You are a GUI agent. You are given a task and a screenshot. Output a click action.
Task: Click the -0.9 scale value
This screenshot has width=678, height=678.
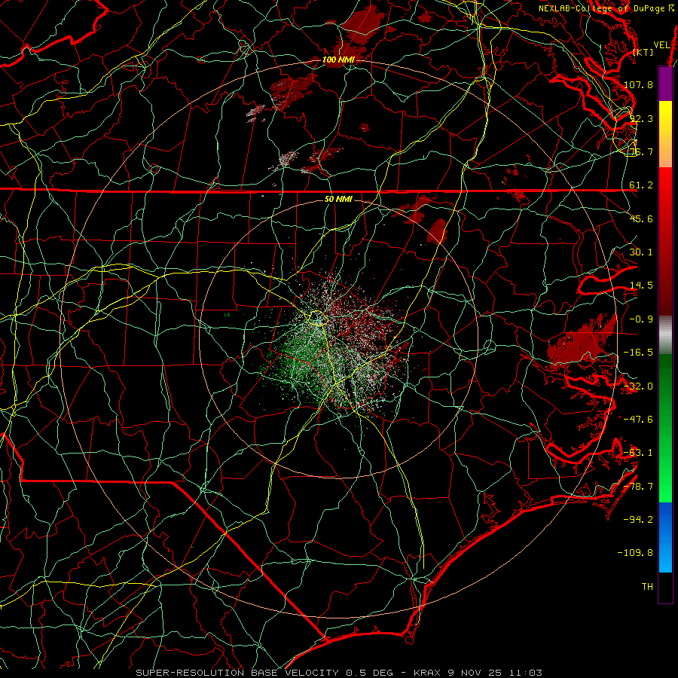click(x=641, y=319)
